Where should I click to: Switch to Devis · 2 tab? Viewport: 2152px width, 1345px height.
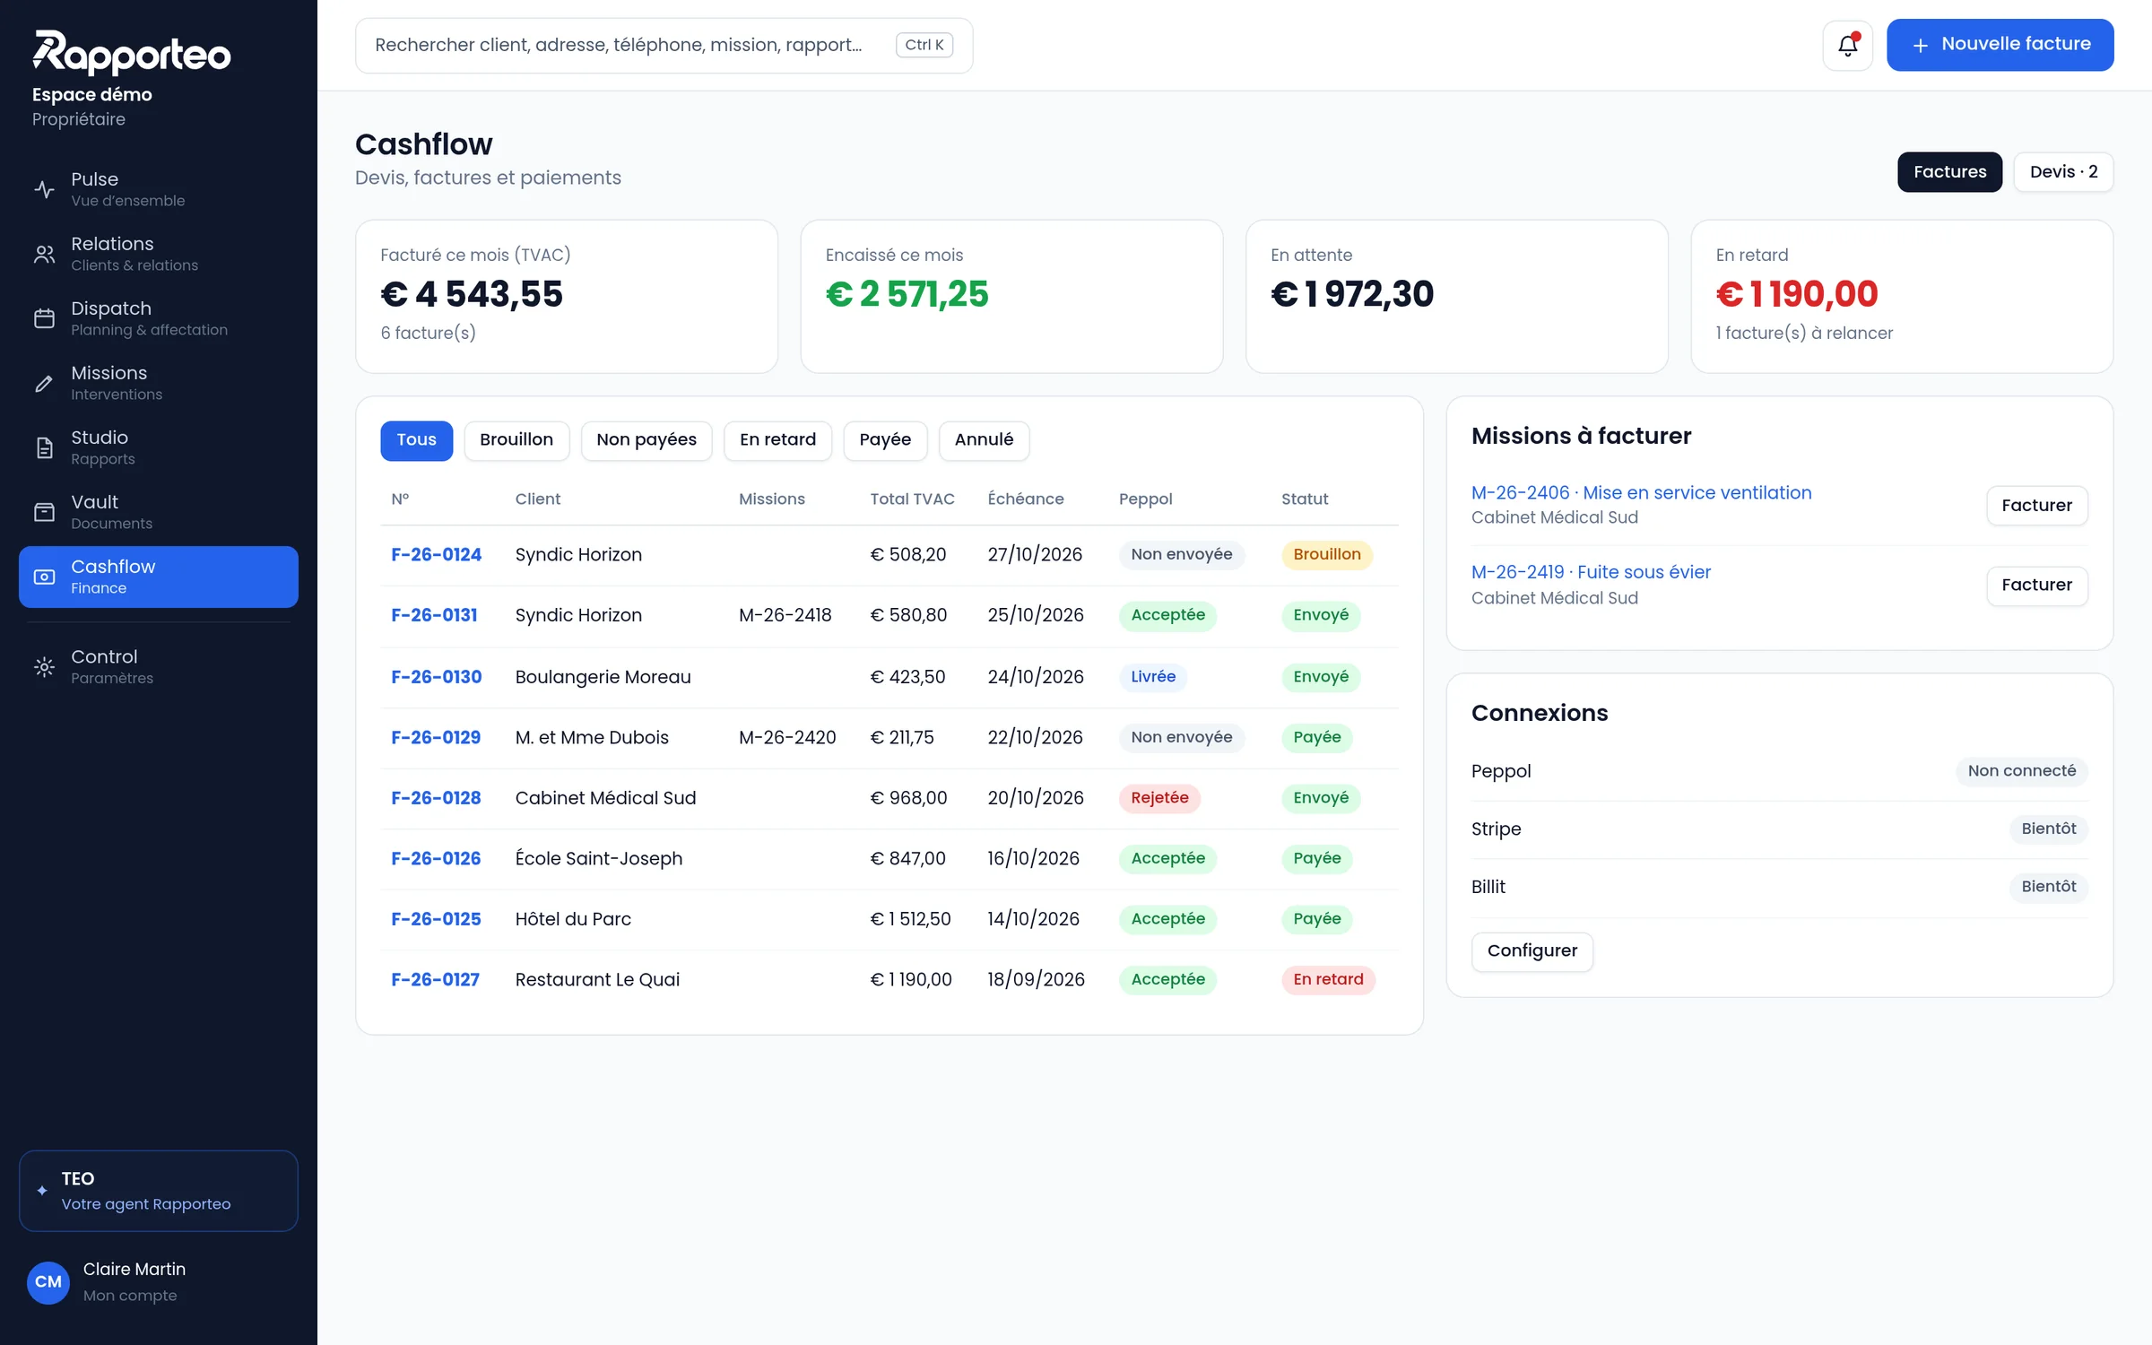point(2063,172)
